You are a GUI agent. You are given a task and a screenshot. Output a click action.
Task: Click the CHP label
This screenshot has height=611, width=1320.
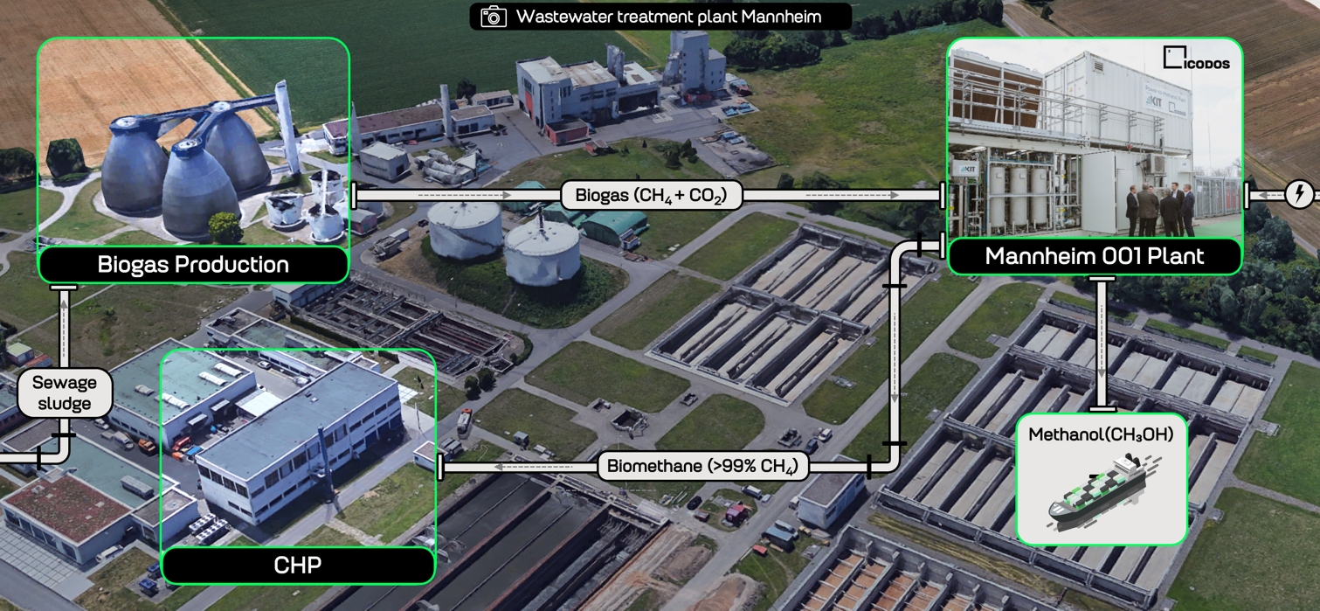click(x=298, y=566)
